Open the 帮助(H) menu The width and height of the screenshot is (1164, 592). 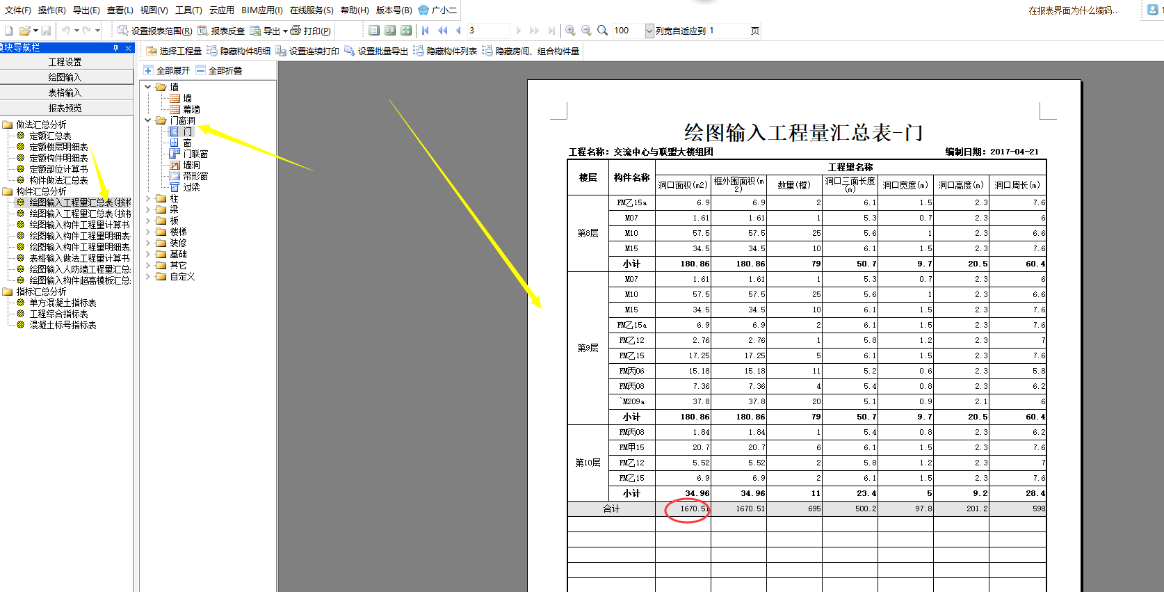[x=355, y=10]
